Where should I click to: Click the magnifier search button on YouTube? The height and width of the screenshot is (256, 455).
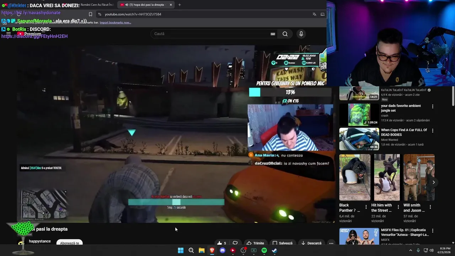click(x=285, y=34)
